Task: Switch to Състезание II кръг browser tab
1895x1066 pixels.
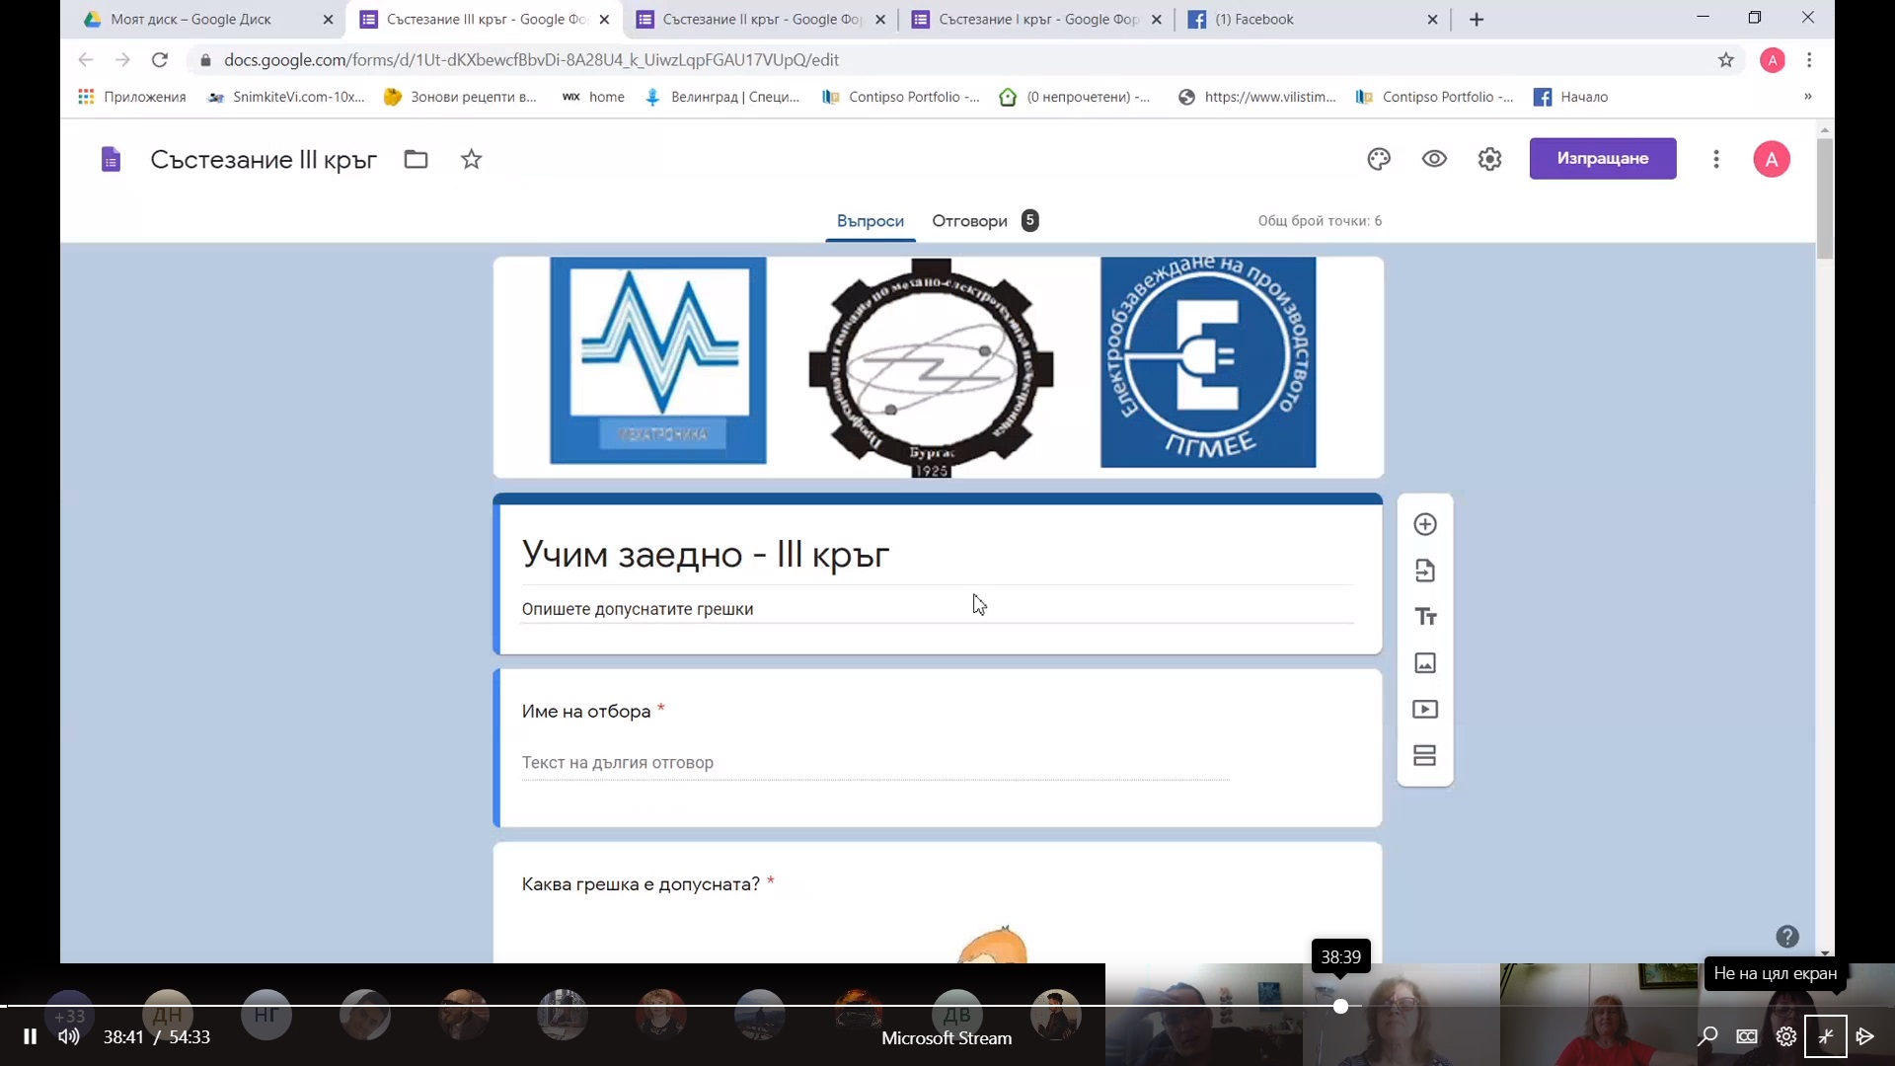Action: tap(760, 19)
